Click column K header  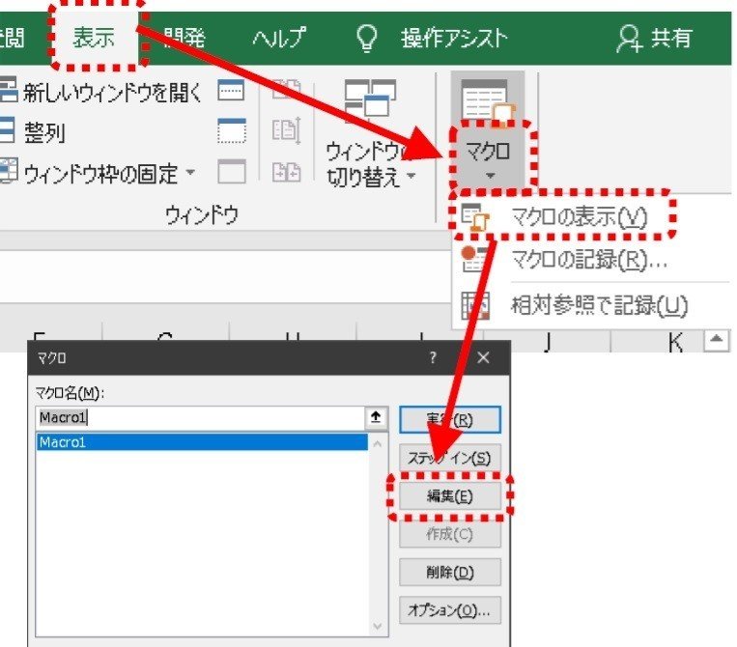675,342
